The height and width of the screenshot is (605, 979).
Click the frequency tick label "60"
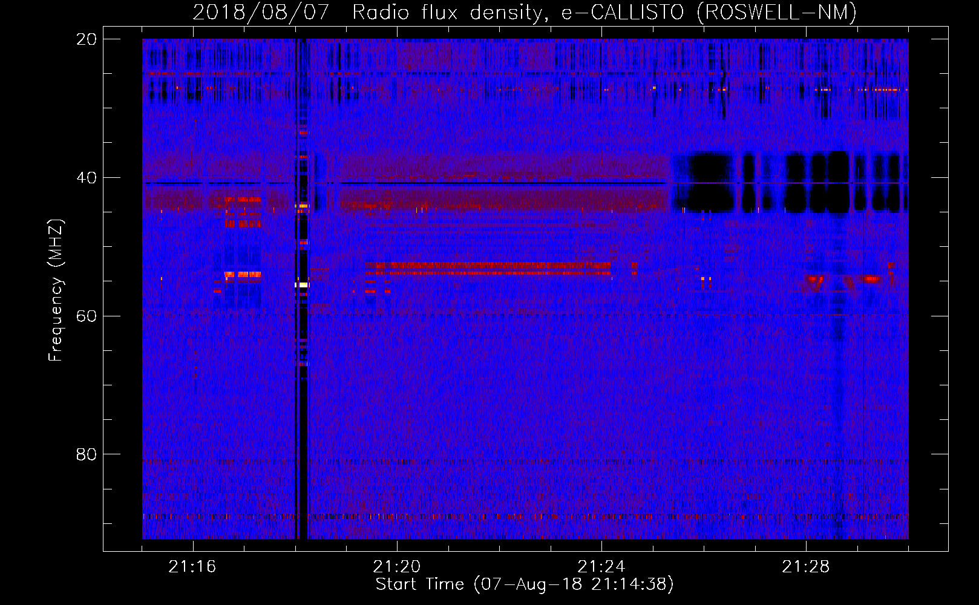86,316
